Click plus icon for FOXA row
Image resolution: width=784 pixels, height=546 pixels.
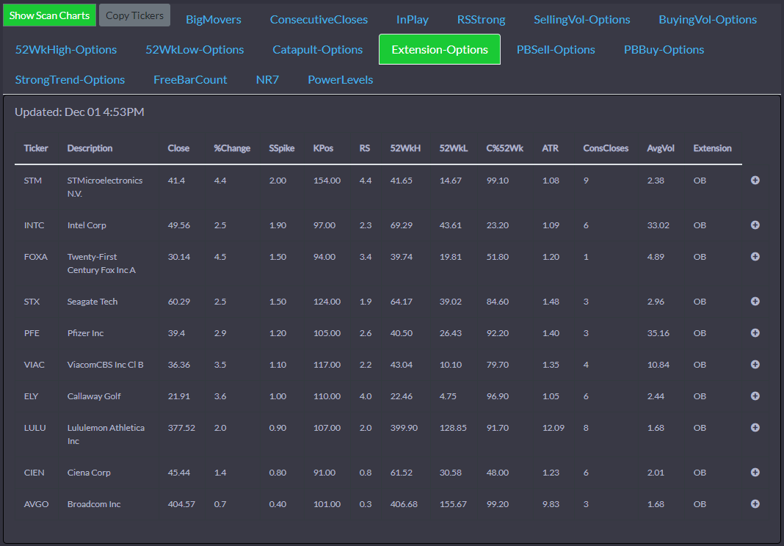coord(755,257)
